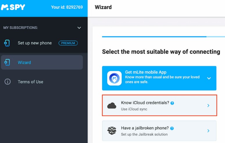
Task: Open the Terms of Use link
Action: point(31,82)
